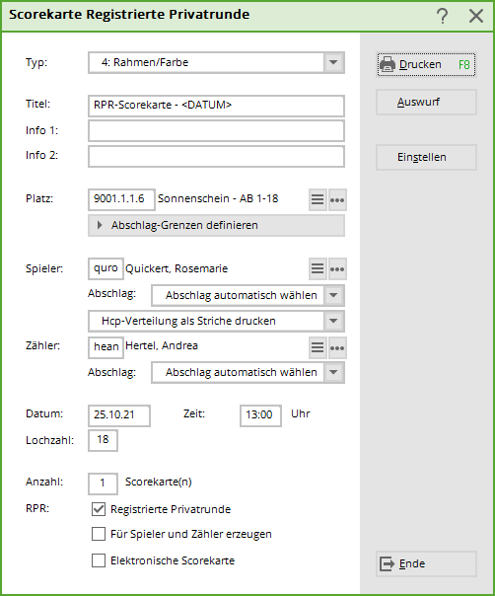The width and height of the screenshot is (495, 596).
Task: Click the three-dots icon beside Sonnenschein course
Action: pos(337,199)
